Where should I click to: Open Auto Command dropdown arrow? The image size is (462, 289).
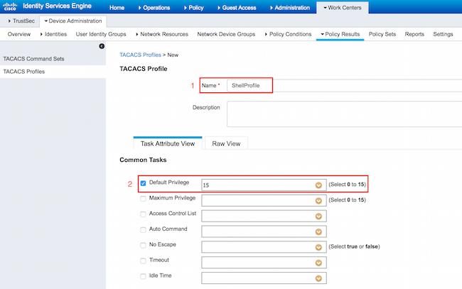pos(318,231)
